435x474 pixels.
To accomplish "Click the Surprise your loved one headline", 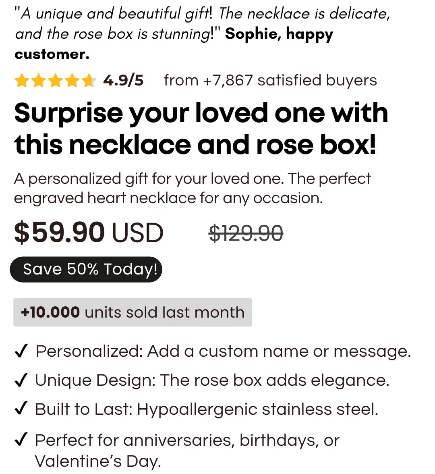I will click(x=201, y=129).
